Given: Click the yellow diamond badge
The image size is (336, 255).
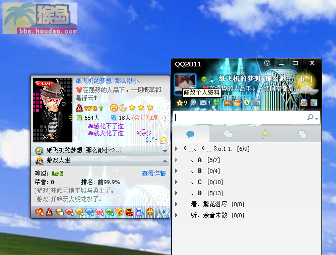Looking at the screenshot, I should 79,212.
